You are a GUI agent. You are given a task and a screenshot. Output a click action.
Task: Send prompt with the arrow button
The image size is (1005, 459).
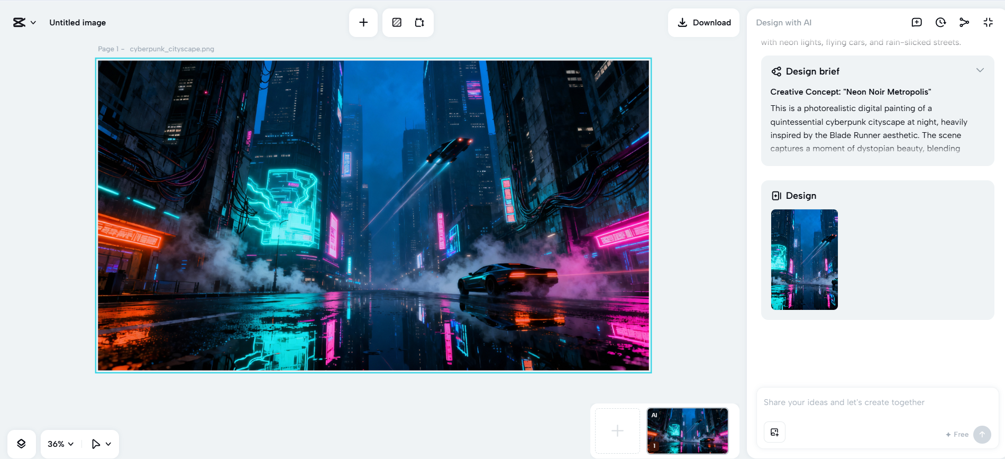[982, 434]
